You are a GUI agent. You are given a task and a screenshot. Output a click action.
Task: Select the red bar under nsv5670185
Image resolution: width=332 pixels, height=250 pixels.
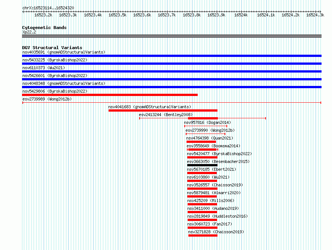click(202, 173)
